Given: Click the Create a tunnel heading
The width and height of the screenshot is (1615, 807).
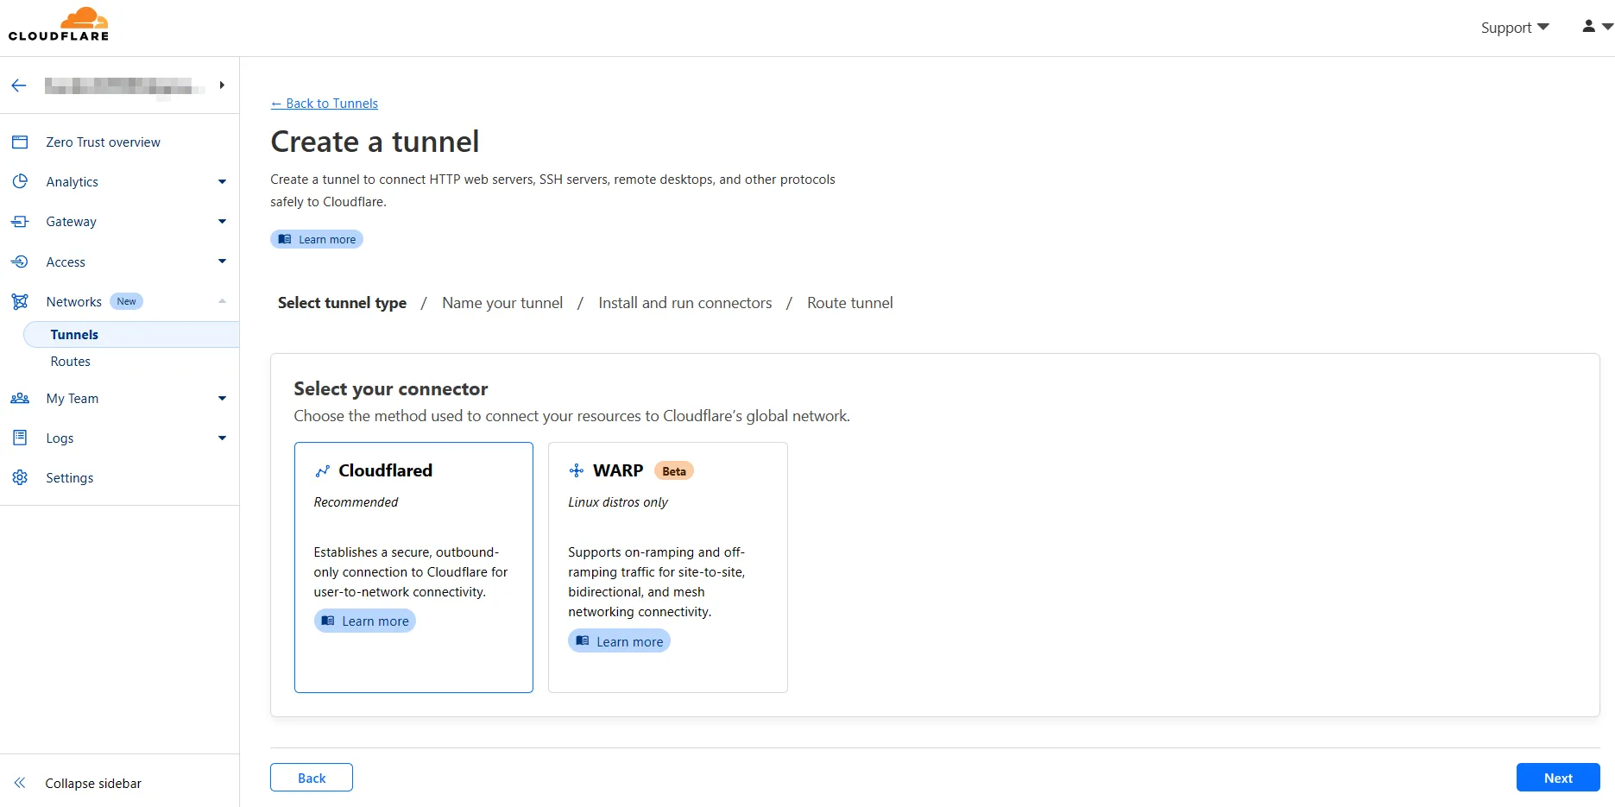Looking at the screenshot, I should coord(375,142).
